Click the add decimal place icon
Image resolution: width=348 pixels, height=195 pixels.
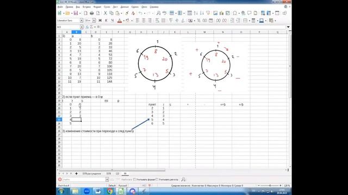click(x=219, y=21)
